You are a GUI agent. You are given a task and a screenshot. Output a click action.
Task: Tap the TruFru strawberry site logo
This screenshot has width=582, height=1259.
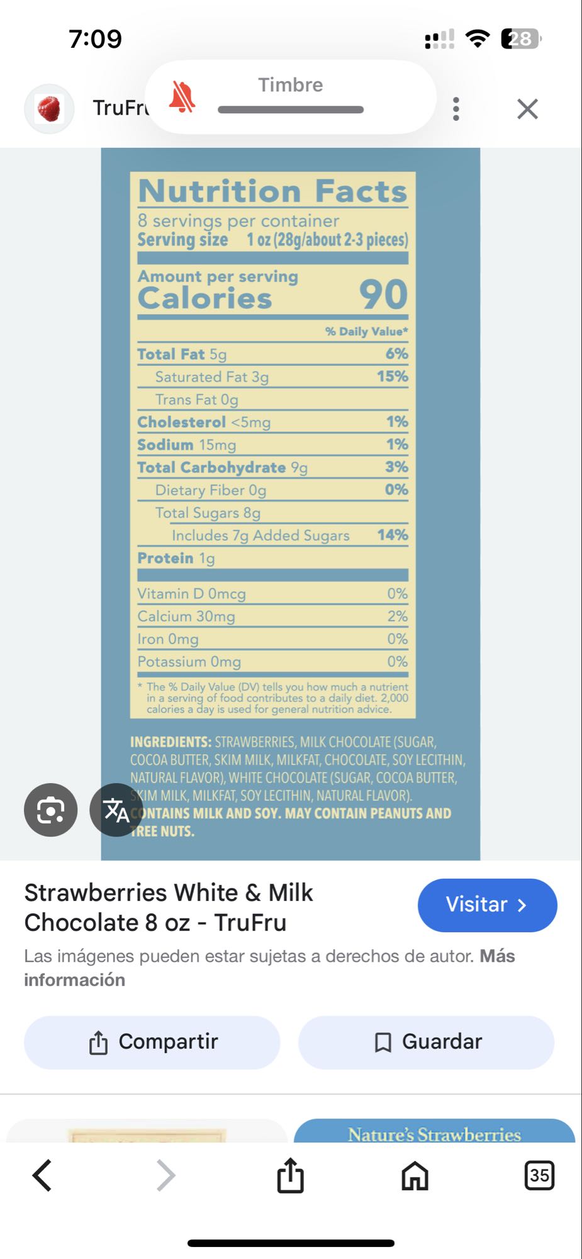pyautogui.click(x=49, y=109)
